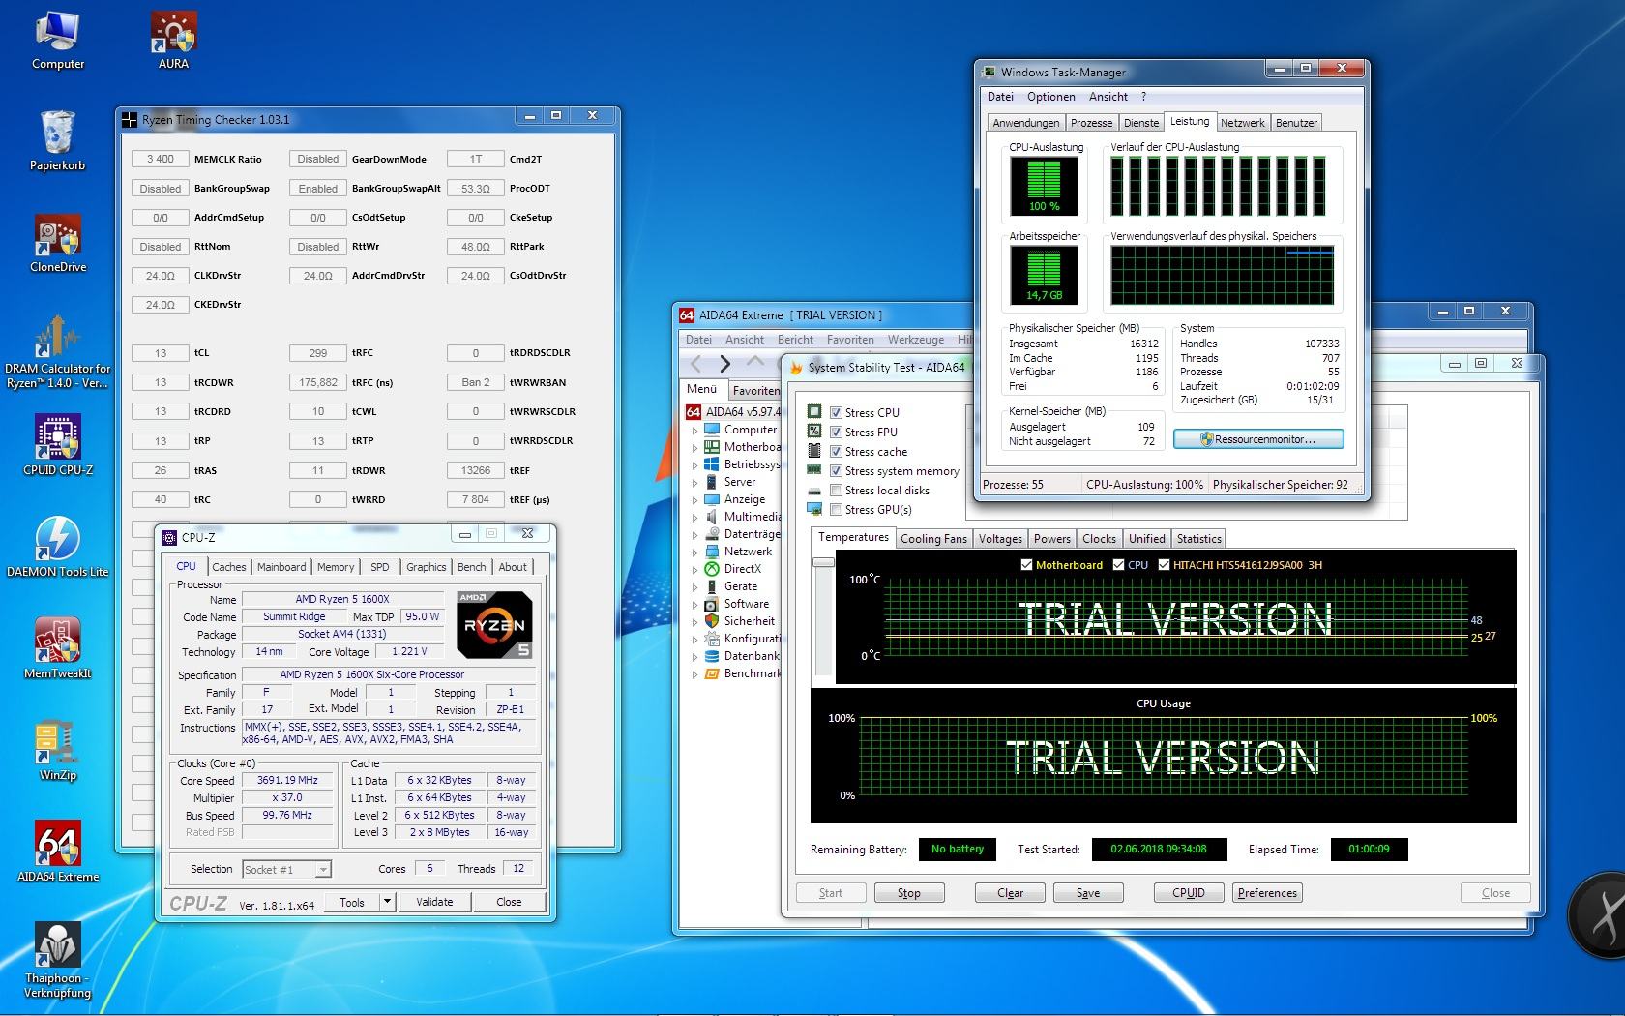Enable the Stress local disks checkbox
Viewport: 1625px width, 1016px height.
pos(836,490)
